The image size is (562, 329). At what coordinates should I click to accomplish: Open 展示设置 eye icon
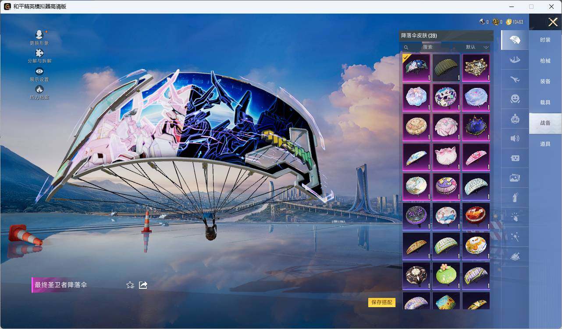[x=39, y=71]
